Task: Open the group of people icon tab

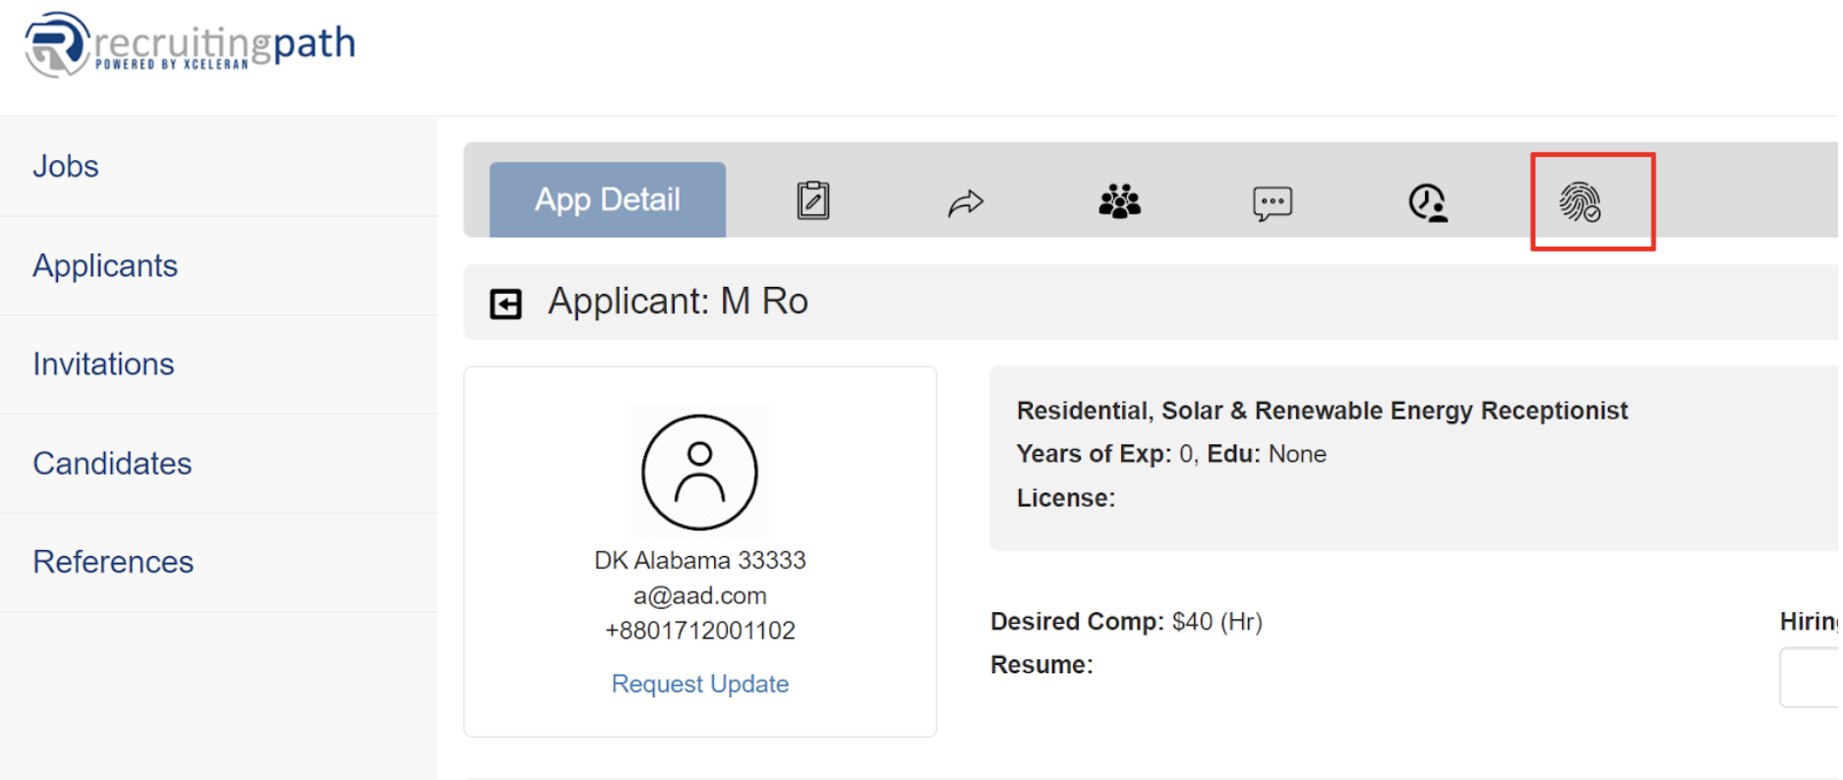Action: (1119, 201)
